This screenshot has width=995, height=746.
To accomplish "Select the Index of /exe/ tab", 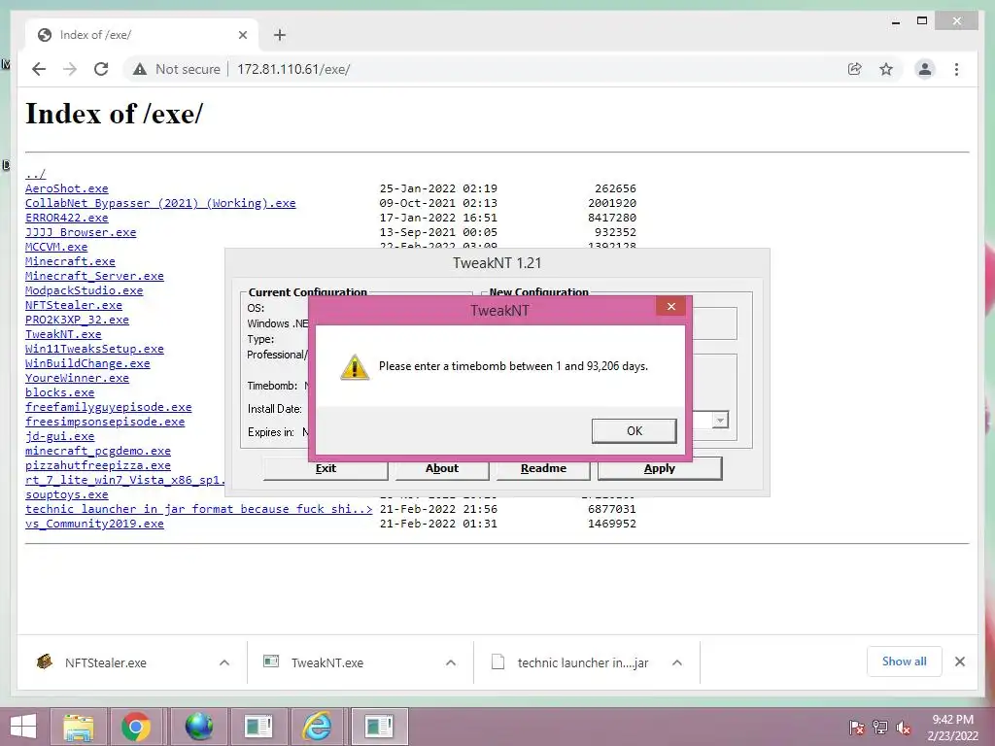I will click(x=142, y=35).
